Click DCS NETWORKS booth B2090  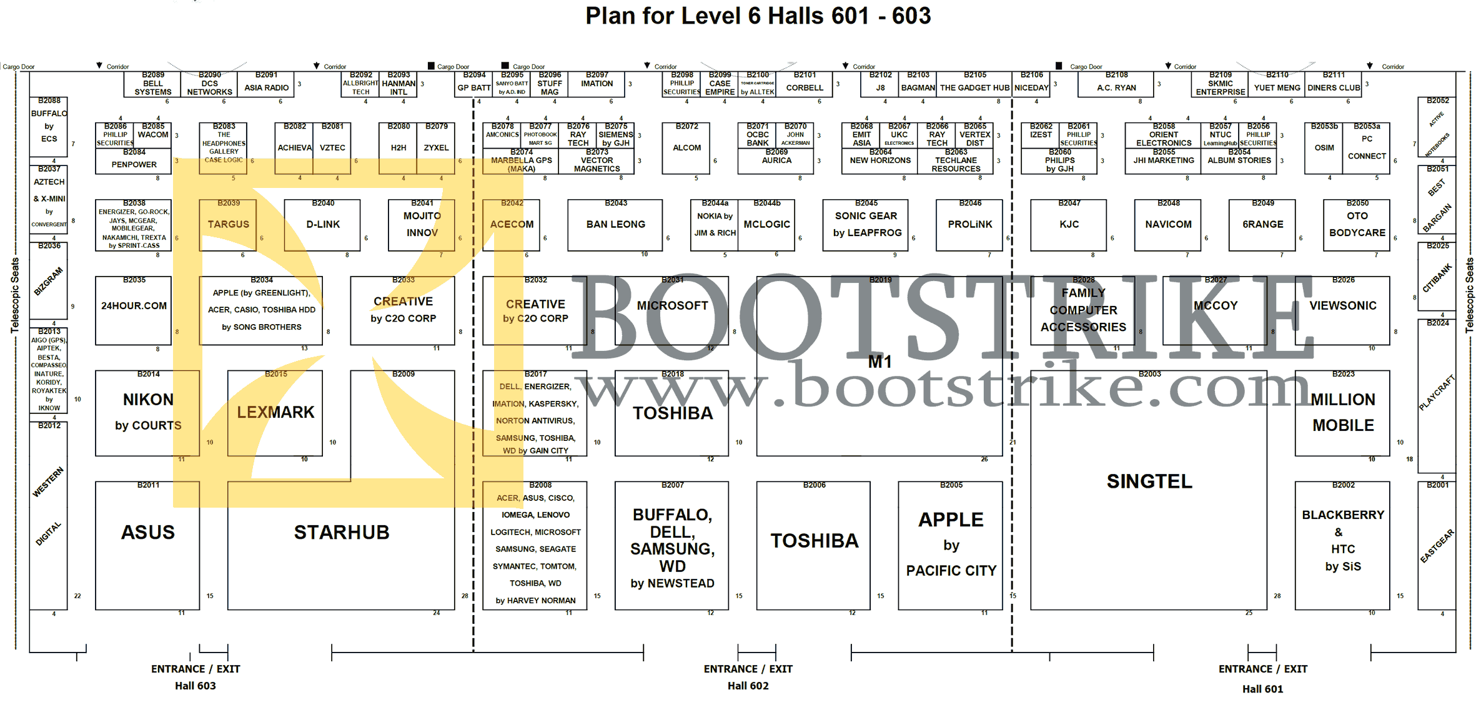(209, 84)
